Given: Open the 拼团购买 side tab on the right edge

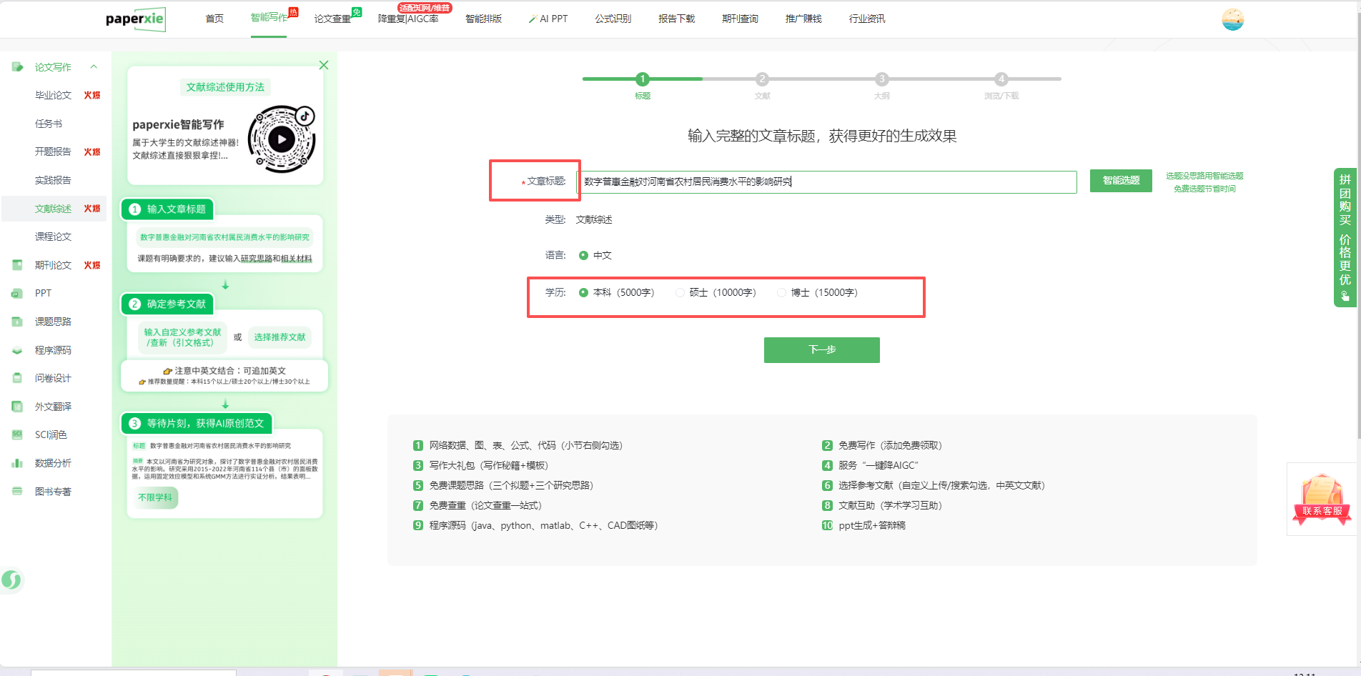Looking at the screenshot, I should point(1345,237).
